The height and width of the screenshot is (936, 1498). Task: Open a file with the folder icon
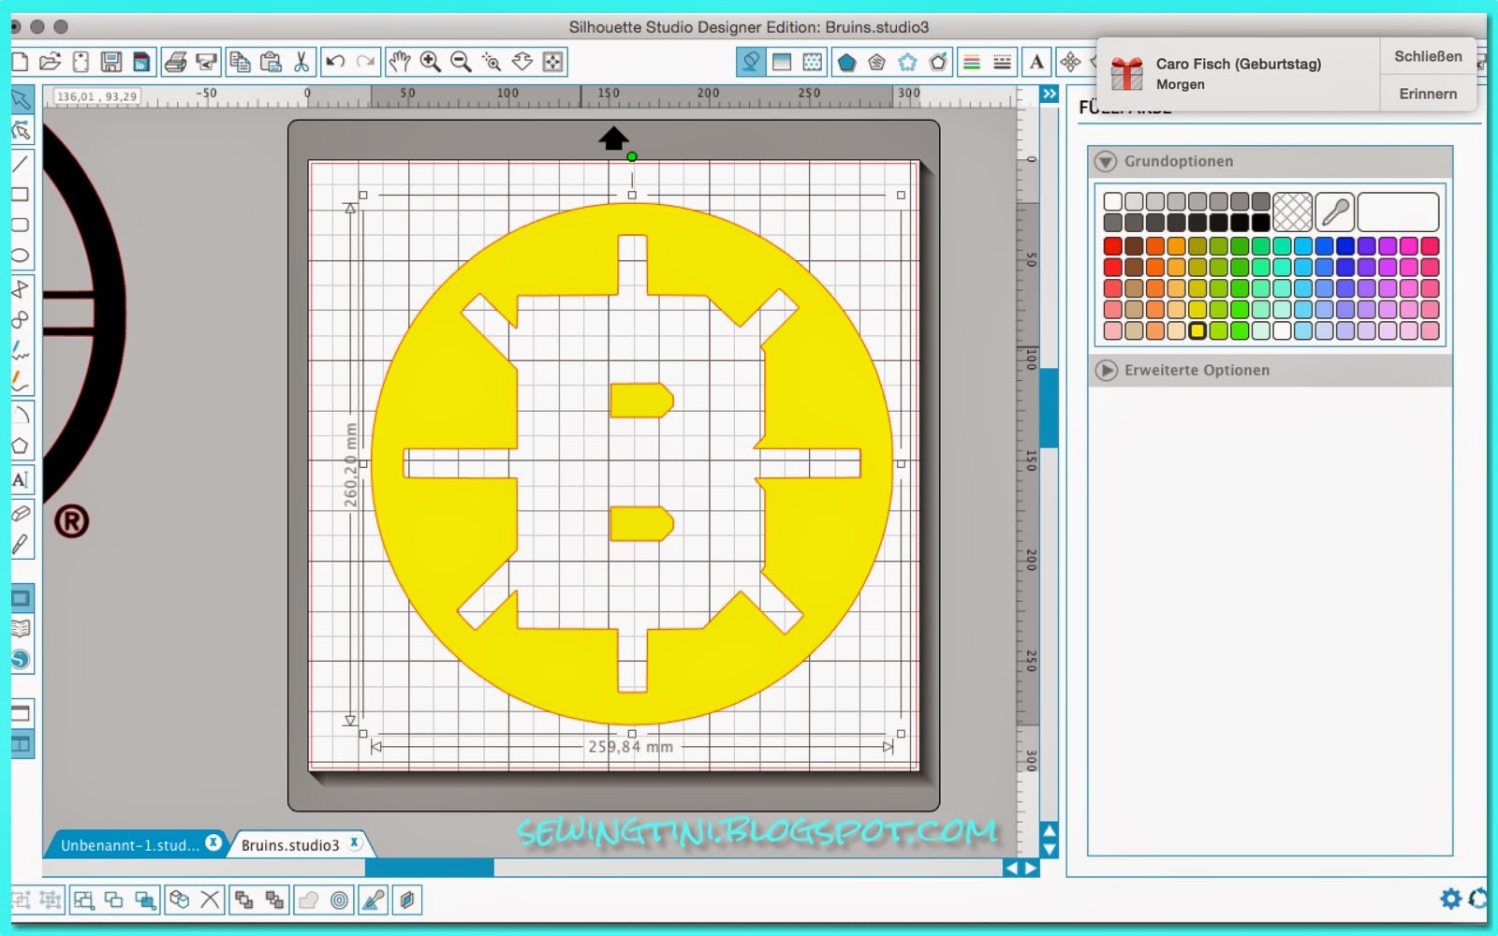tap(51, 62)
